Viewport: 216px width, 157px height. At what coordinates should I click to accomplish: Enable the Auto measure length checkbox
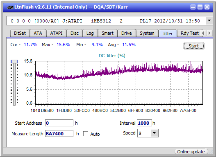(86, 134)
